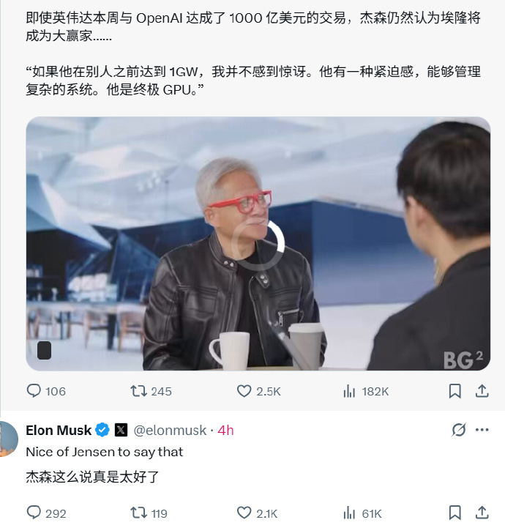View analytics showing 182K views
Screen dimensions: 505x528
coord(366,391)
